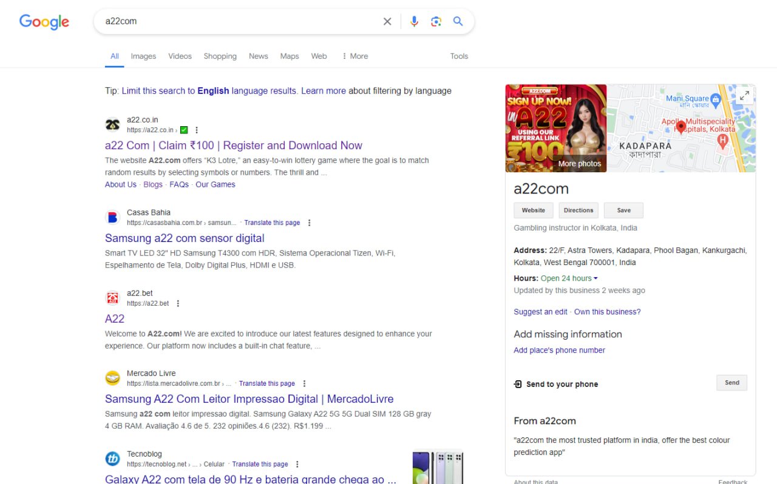Click the Save button
The height and width of the screenshot is (484, 777).
point(623,210)
